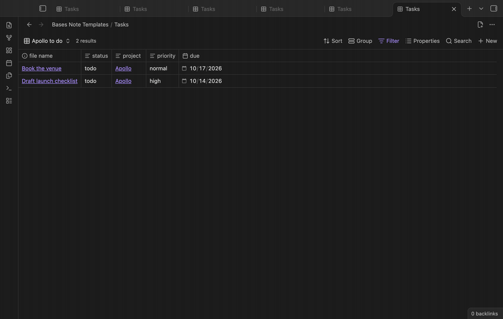Image resolution: width=503 pixels, height=319 pixels.
Task: Toggle the left sidebar panel icon
Action: [x=42, y=8]
